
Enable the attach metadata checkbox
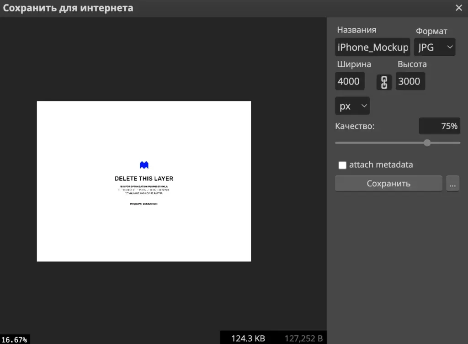coord(342,165)
